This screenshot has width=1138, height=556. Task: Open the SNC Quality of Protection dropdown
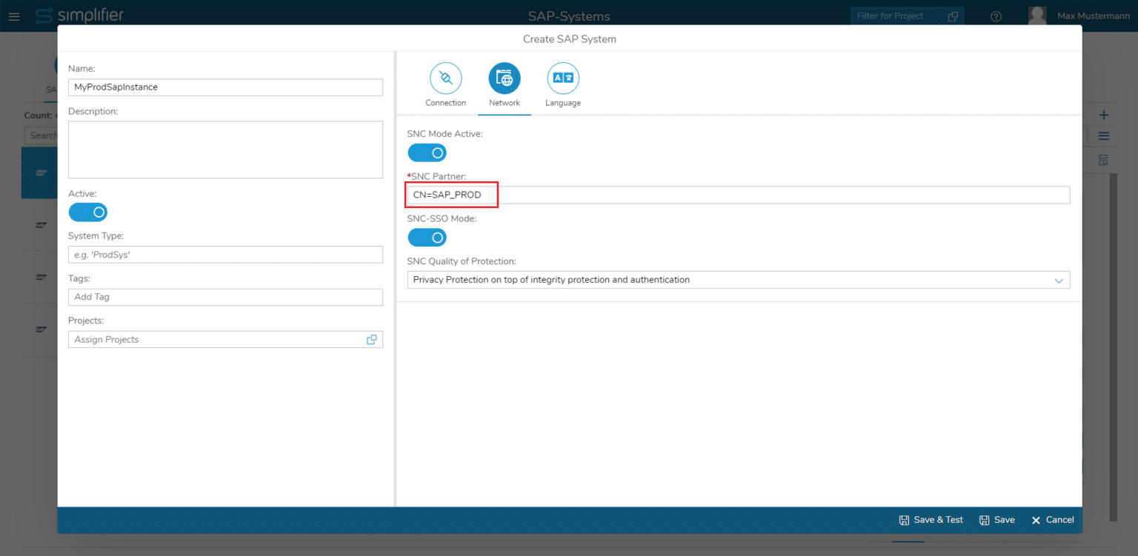click(x=1059, y=280)
